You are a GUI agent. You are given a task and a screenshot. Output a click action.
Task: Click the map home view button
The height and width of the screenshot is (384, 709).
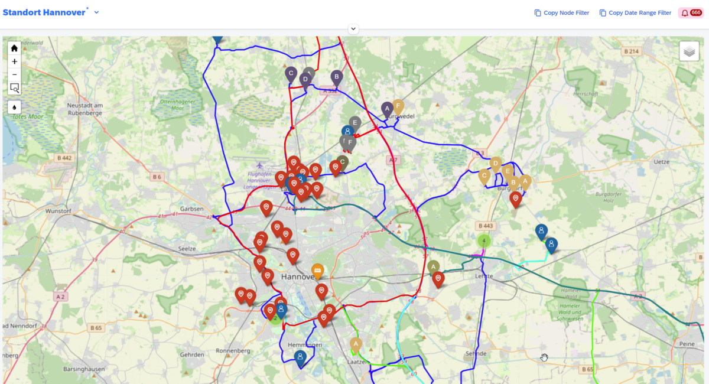14,48
